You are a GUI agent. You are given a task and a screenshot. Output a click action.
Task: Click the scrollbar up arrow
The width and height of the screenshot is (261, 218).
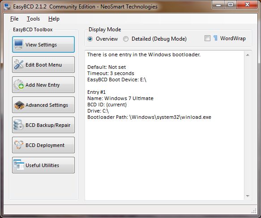coord(248,55)
